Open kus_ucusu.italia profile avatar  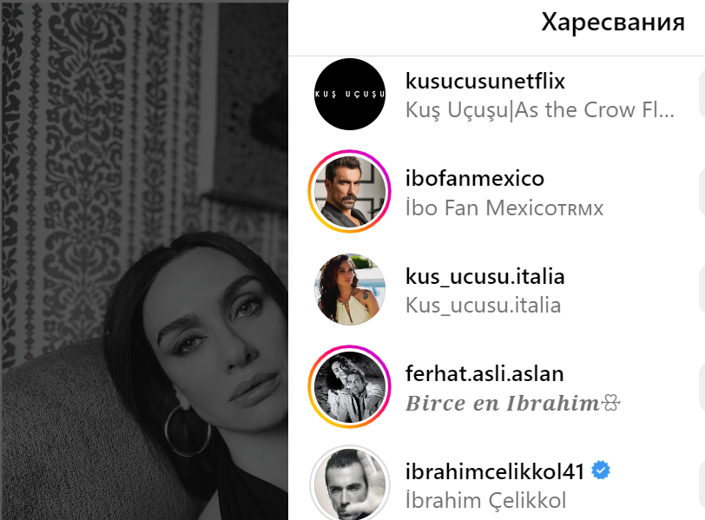pos(350,289)
